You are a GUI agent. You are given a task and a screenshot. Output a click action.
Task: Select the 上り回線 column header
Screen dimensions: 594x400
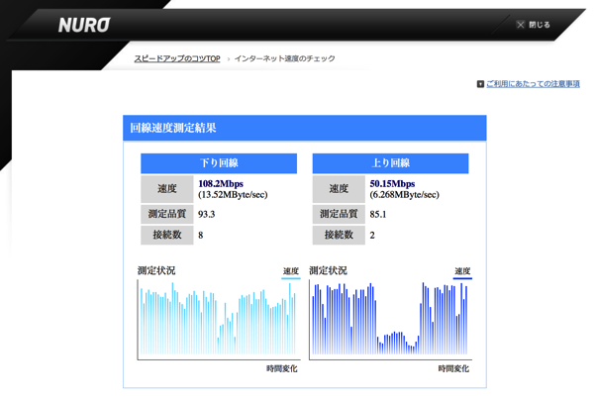pos(390,163)
